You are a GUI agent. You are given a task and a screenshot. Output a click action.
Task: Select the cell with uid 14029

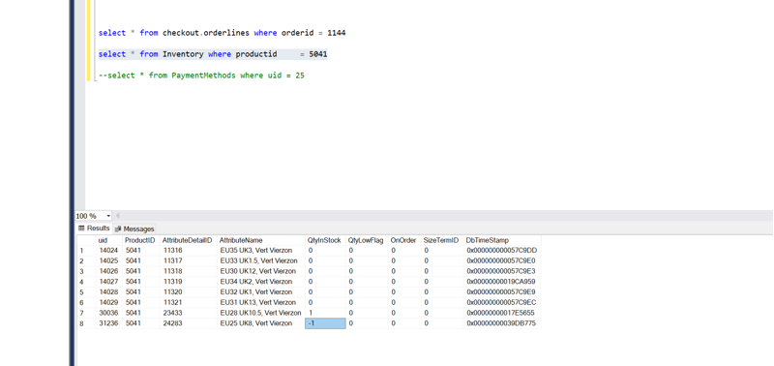108,302
